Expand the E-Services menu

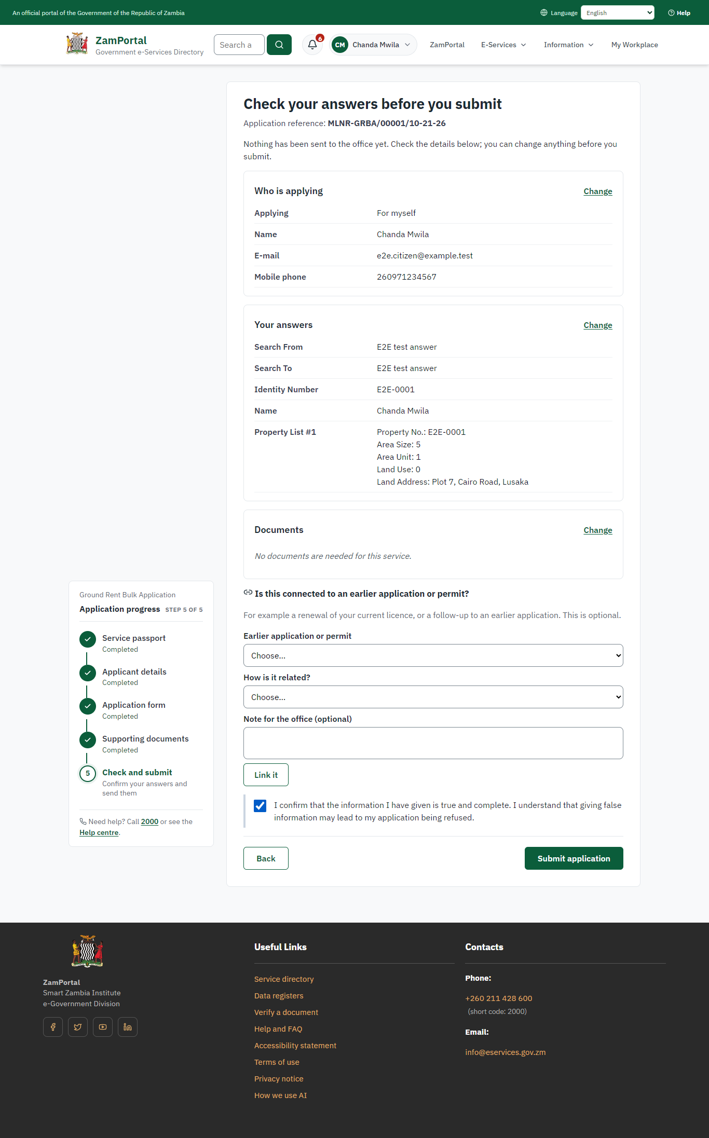click(503, 45)
